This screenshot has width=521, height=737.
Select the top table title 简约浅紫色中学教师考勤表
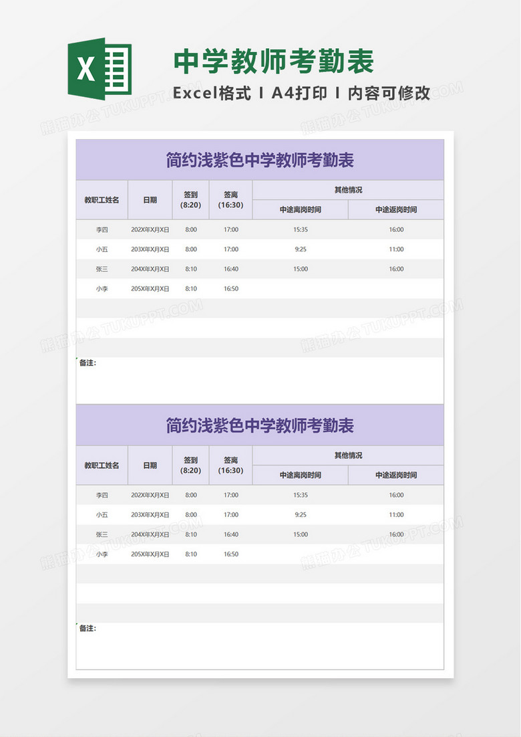[259, 160]
